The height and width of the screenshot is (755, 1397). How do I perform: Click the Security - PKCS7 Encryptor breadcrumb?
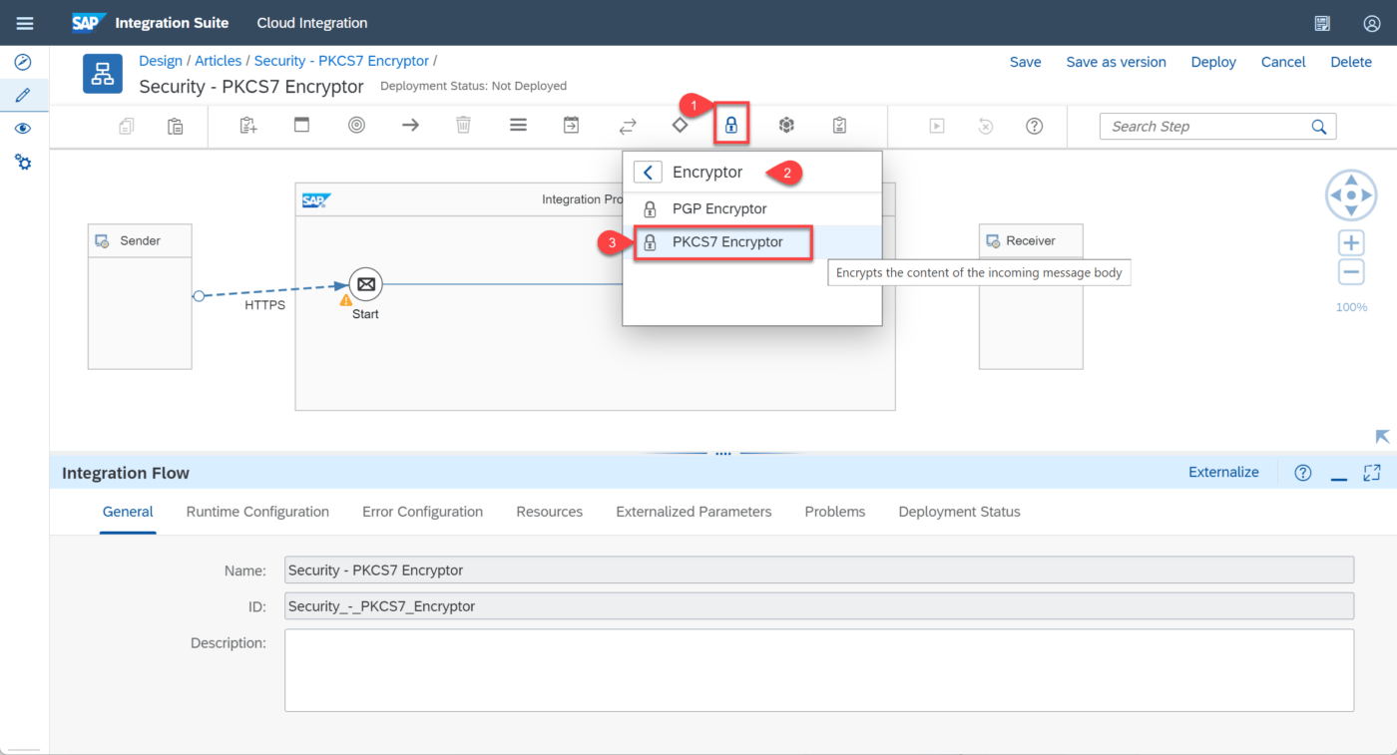[341, 61]
